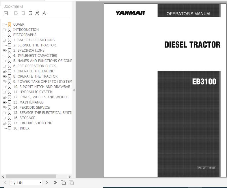
Task: Expand 12. TYRES, WHEELS AND WEIGHT bookmark
Action: point(4,97)
